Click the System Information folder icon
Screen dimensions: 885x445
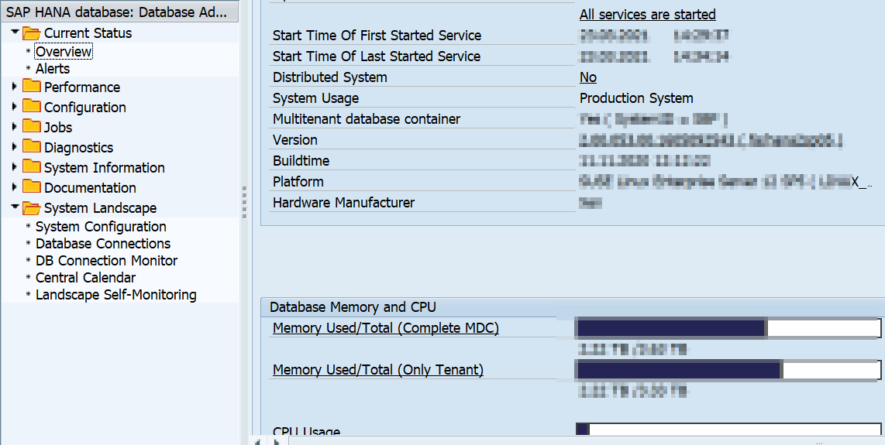32,167
